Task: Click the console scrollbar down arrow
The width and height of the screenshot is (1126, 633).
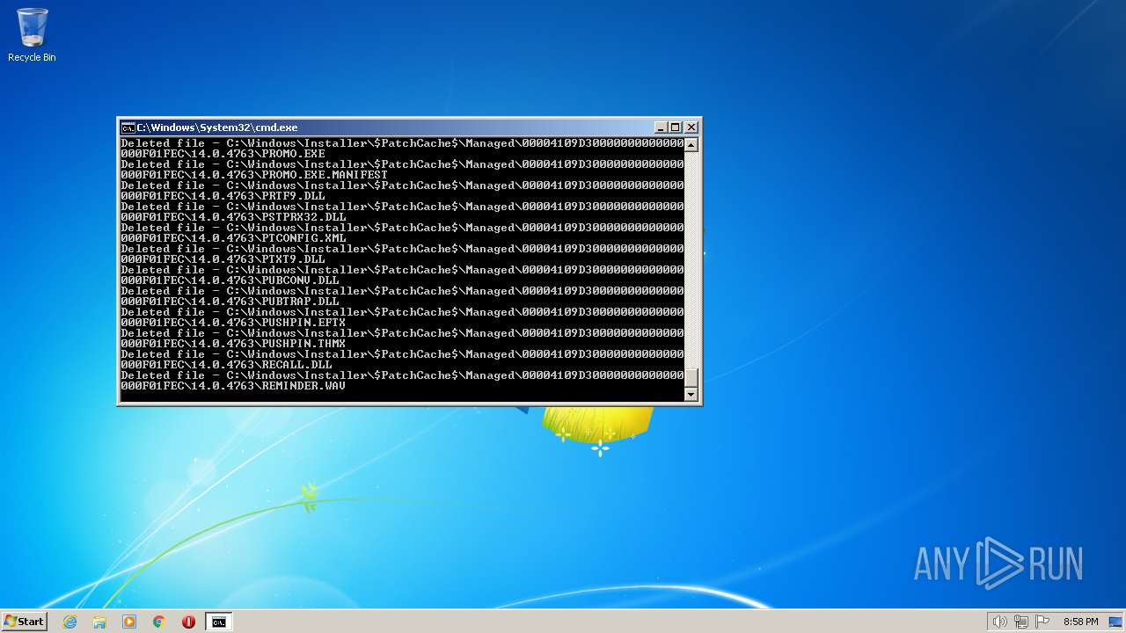Action: (691, 395)
